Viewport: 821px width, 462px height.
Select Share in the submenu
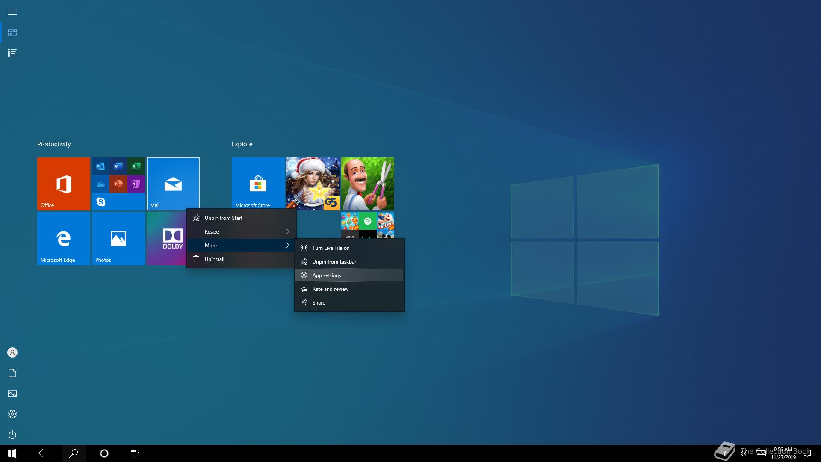[349, 303]
